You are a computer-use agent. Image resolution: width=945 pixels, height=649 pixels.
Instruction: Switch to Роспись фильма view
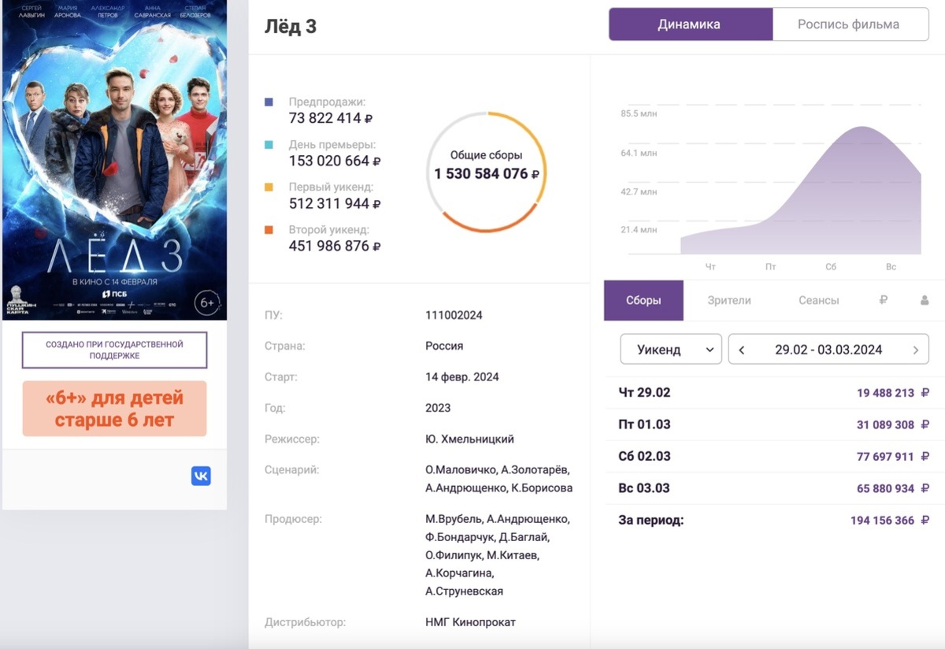(x=848, y=24)
